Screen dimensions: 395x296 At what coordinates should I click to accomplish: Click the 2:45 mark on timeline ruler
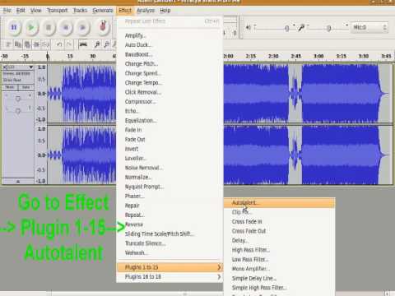[295, 56]
